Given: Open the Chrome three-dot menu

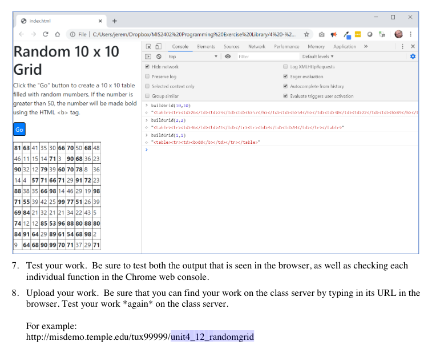Looking at the screenshot, I should click(x=410, y=34).
